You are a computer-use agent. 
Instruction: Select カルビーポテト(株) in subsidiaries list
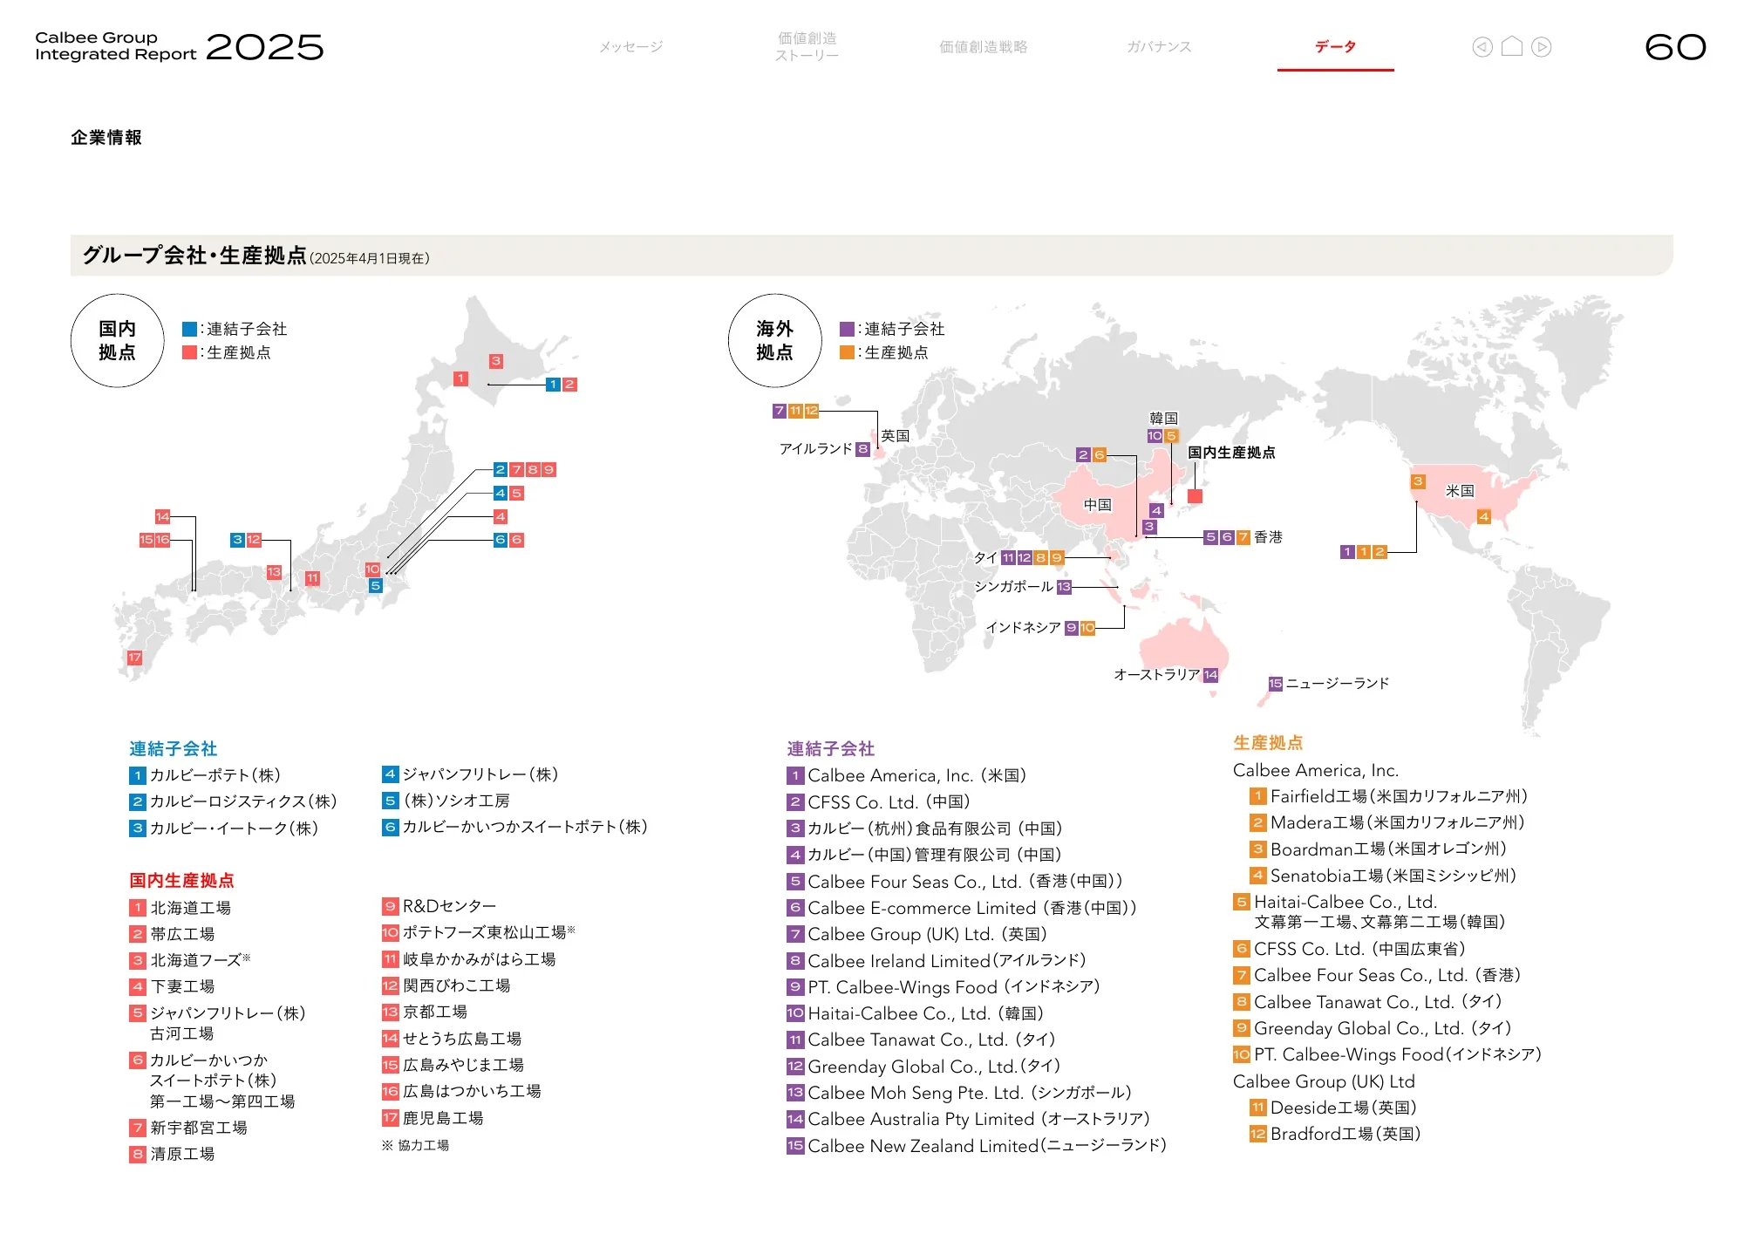(x=205, y=775)
